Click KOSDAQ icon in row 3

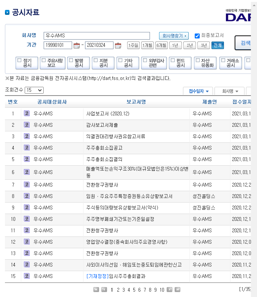27,136
